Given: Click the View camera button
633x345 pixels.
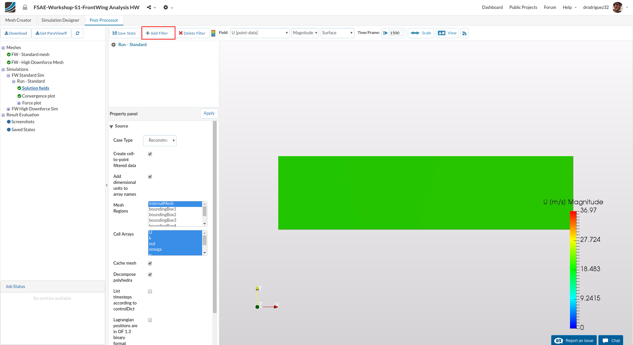Looking at the screenshot, I should coord(447,33).
